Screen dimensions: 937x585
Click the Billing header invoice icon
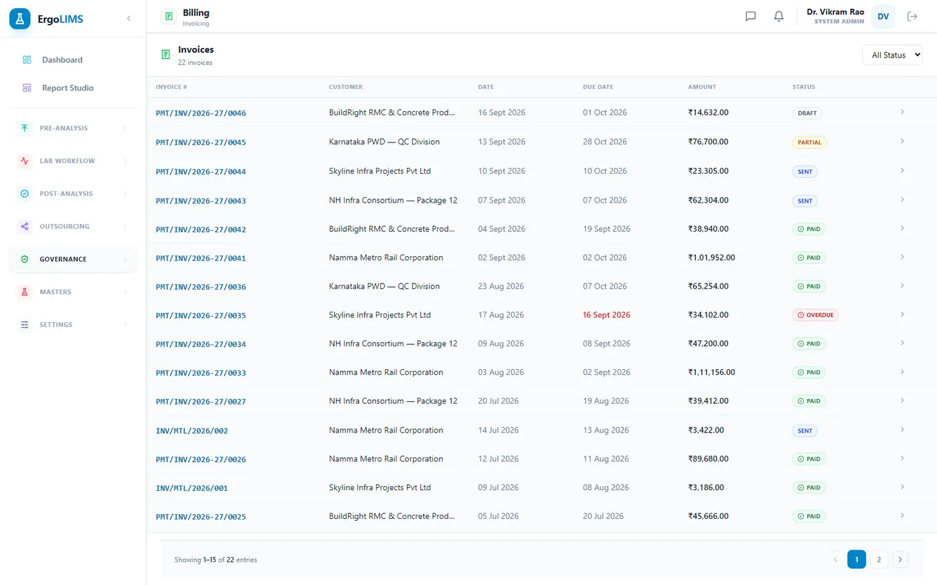[x=169, y=16]
